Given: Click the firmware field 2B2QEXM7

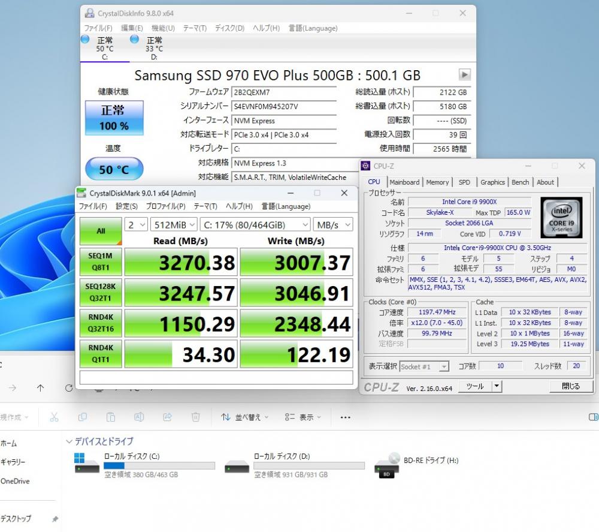Looking at the screenshot, I should tap(284, 92).
